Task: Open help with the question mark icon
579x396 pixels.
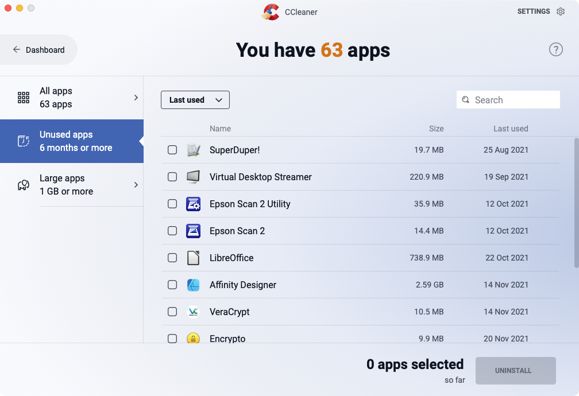Action: point(556,49)
